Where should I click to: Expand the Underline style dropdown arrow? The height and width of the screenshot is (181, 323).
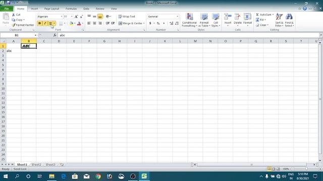pos(55,24)
